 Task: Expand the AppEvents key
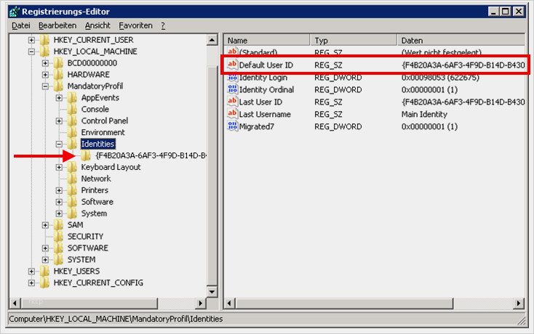click(60, 98)
